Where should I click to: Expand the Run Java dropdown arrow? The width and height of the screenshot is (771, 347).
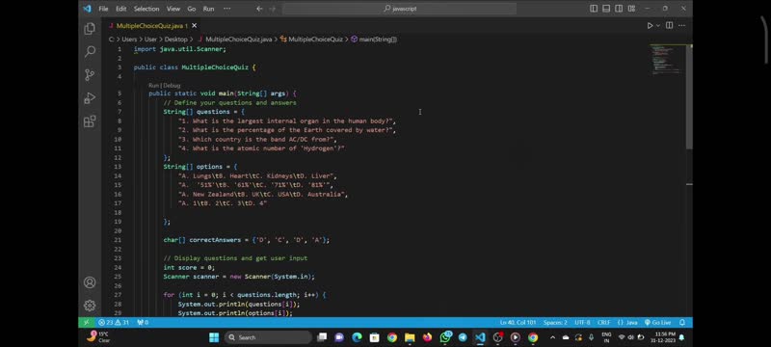[658, 26]
